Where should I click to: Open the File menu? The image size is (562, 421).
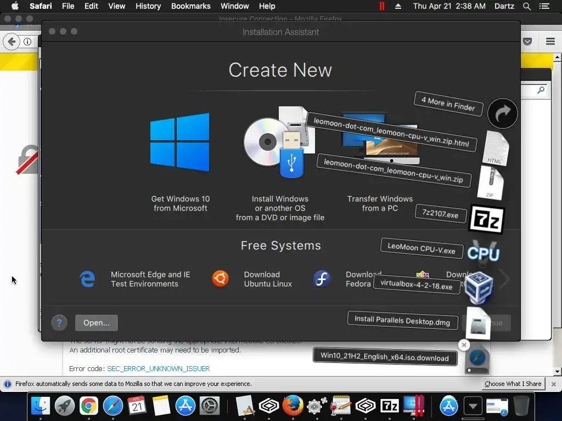[68, 6]
